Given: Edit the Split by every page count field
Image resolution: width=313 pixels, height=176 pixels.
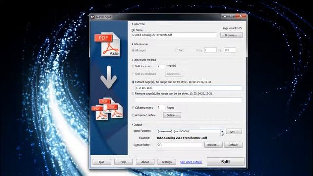Looking at the screenshot, I should [x=161, y=66].
